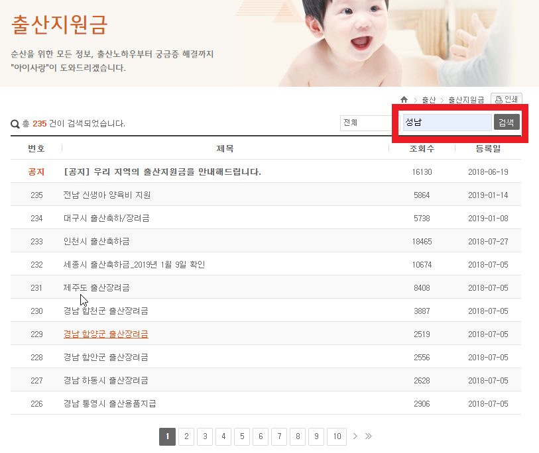Open post 전남 신생아 양육비 지원
Screen dimensions: 539x453
pos(107,195)
